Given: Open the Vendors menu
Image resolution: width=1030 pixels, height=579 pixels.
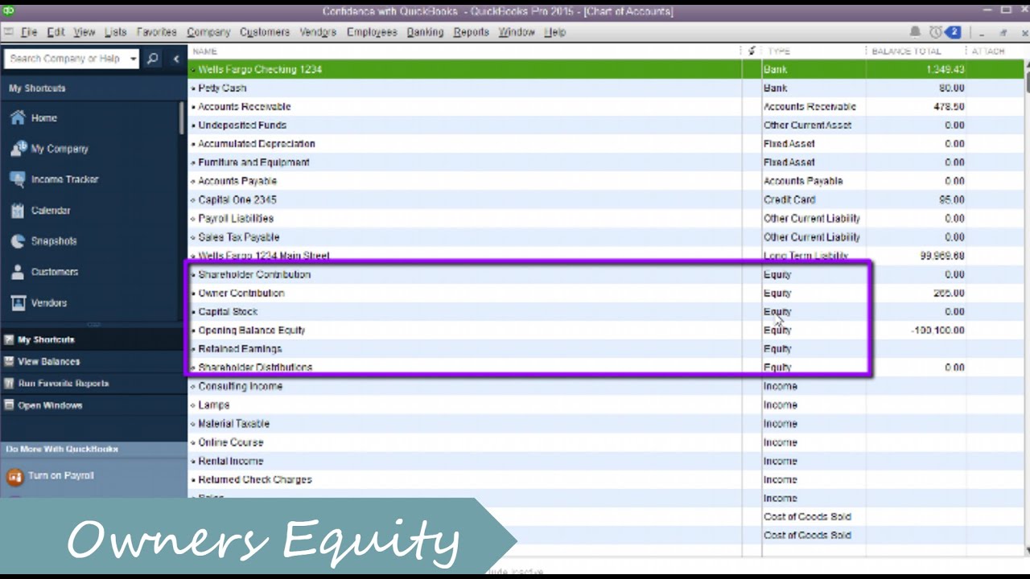Looking at the screenshot, I should click(318, 32).
